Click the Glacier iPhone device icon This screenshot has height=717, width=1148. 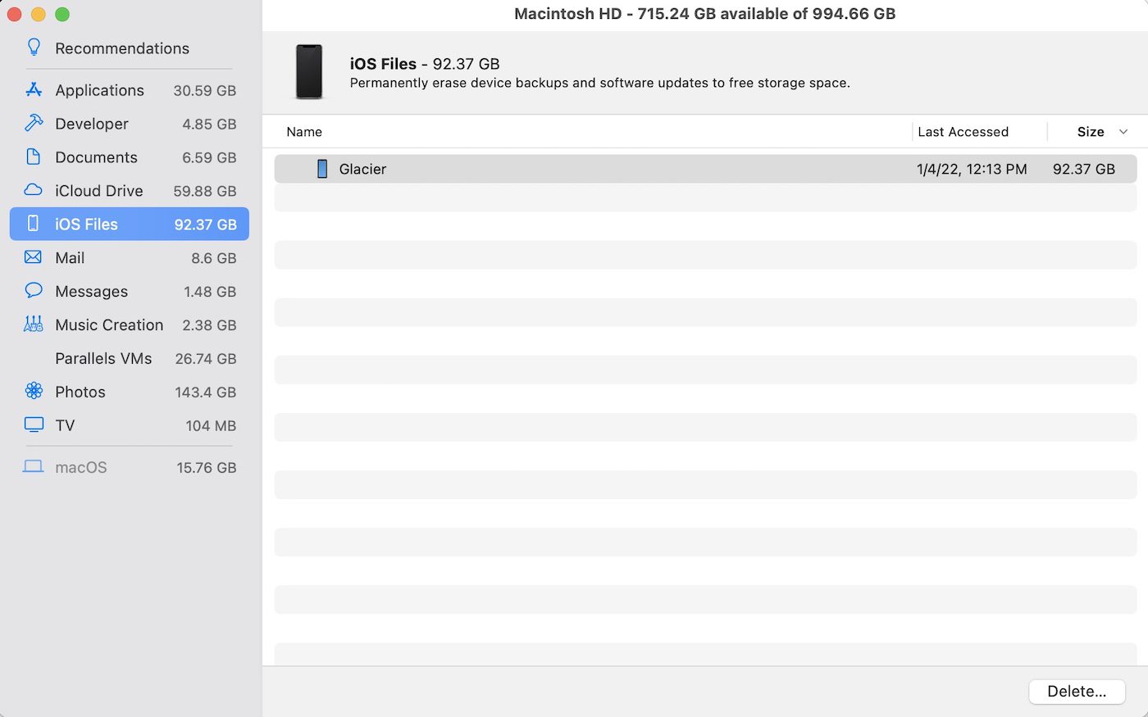322,169
